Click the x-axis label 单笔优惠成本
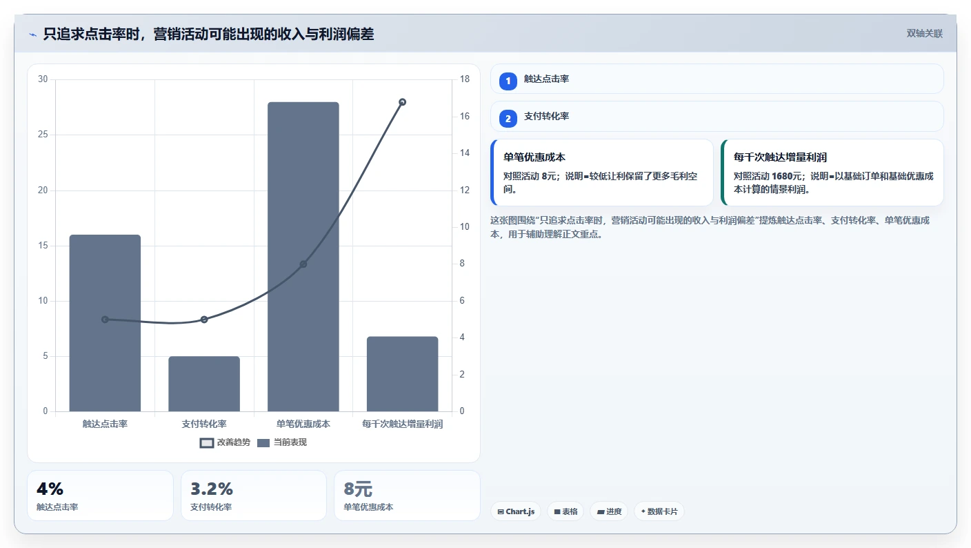This screenshot has height=548, width=971. [x=303, y=424]
